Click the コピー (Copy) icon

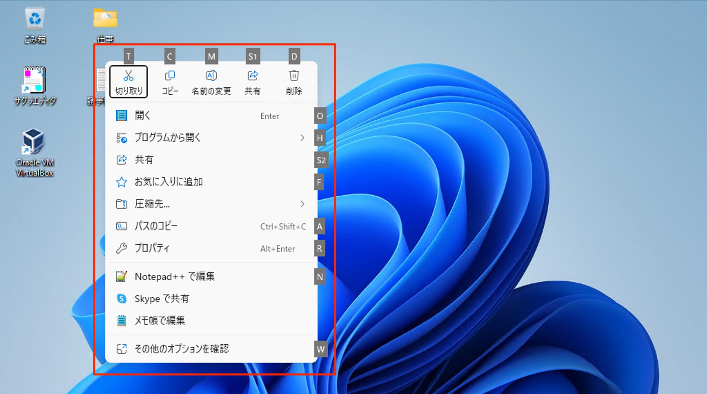pos(170,82)
